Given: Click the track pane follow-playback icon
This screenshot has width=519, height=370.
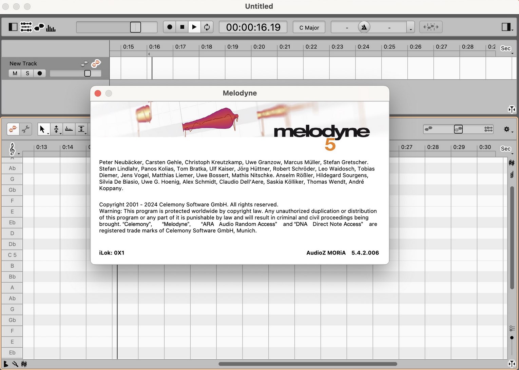Looking at the screenshot, I should [x=512, y=109].
